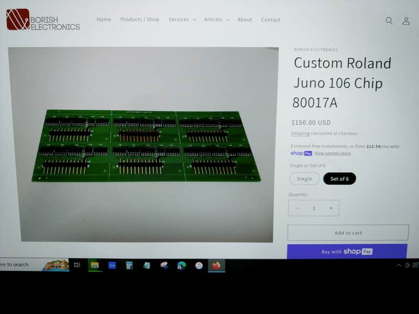Open Products / Shop page
Viewport: 419px width, 314px height.
(x=140, y=19)
